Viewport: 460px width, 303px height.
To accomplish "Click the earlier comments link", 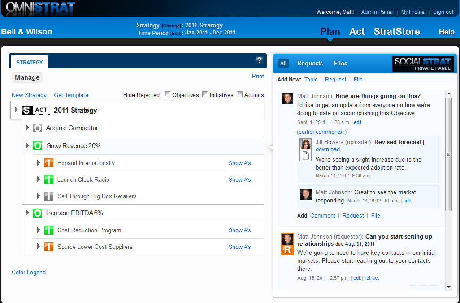I will (x=322, y=132).
